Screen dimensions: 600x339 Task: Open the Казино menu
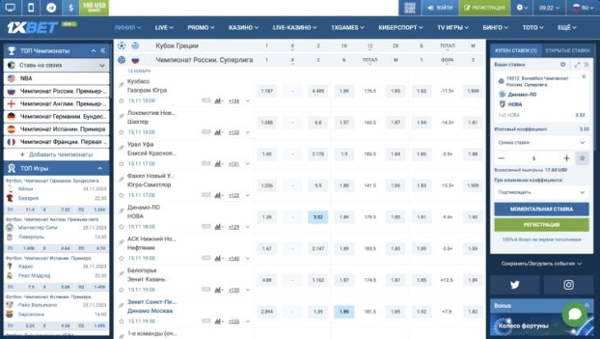243,28
